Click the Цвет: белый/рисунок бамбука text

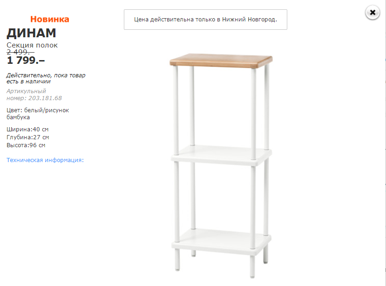pyautogui.click(x=38, y=114)
